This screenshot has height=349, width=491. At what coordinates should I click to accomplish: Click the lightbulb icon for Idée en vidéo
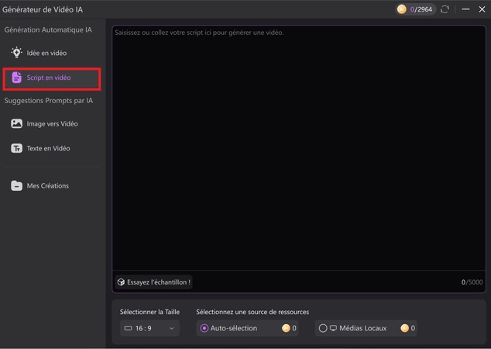coord(16,53)
